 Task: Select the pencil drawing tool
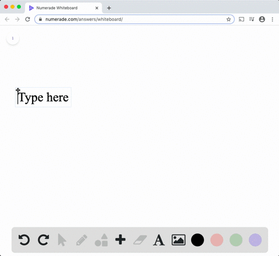coord(81,240)
